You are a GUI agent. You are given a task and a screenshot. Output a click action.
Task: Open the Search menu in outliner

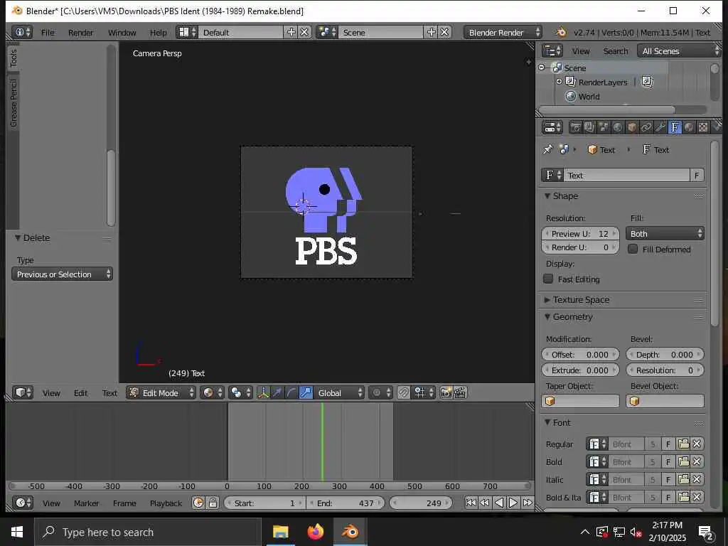[615, 51]
